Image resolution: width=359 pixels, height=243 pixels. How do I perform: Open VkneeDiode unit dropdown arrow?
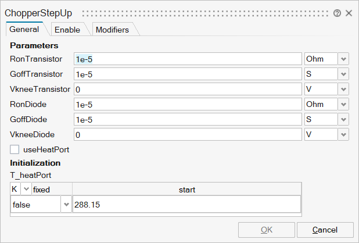(344, 134)
